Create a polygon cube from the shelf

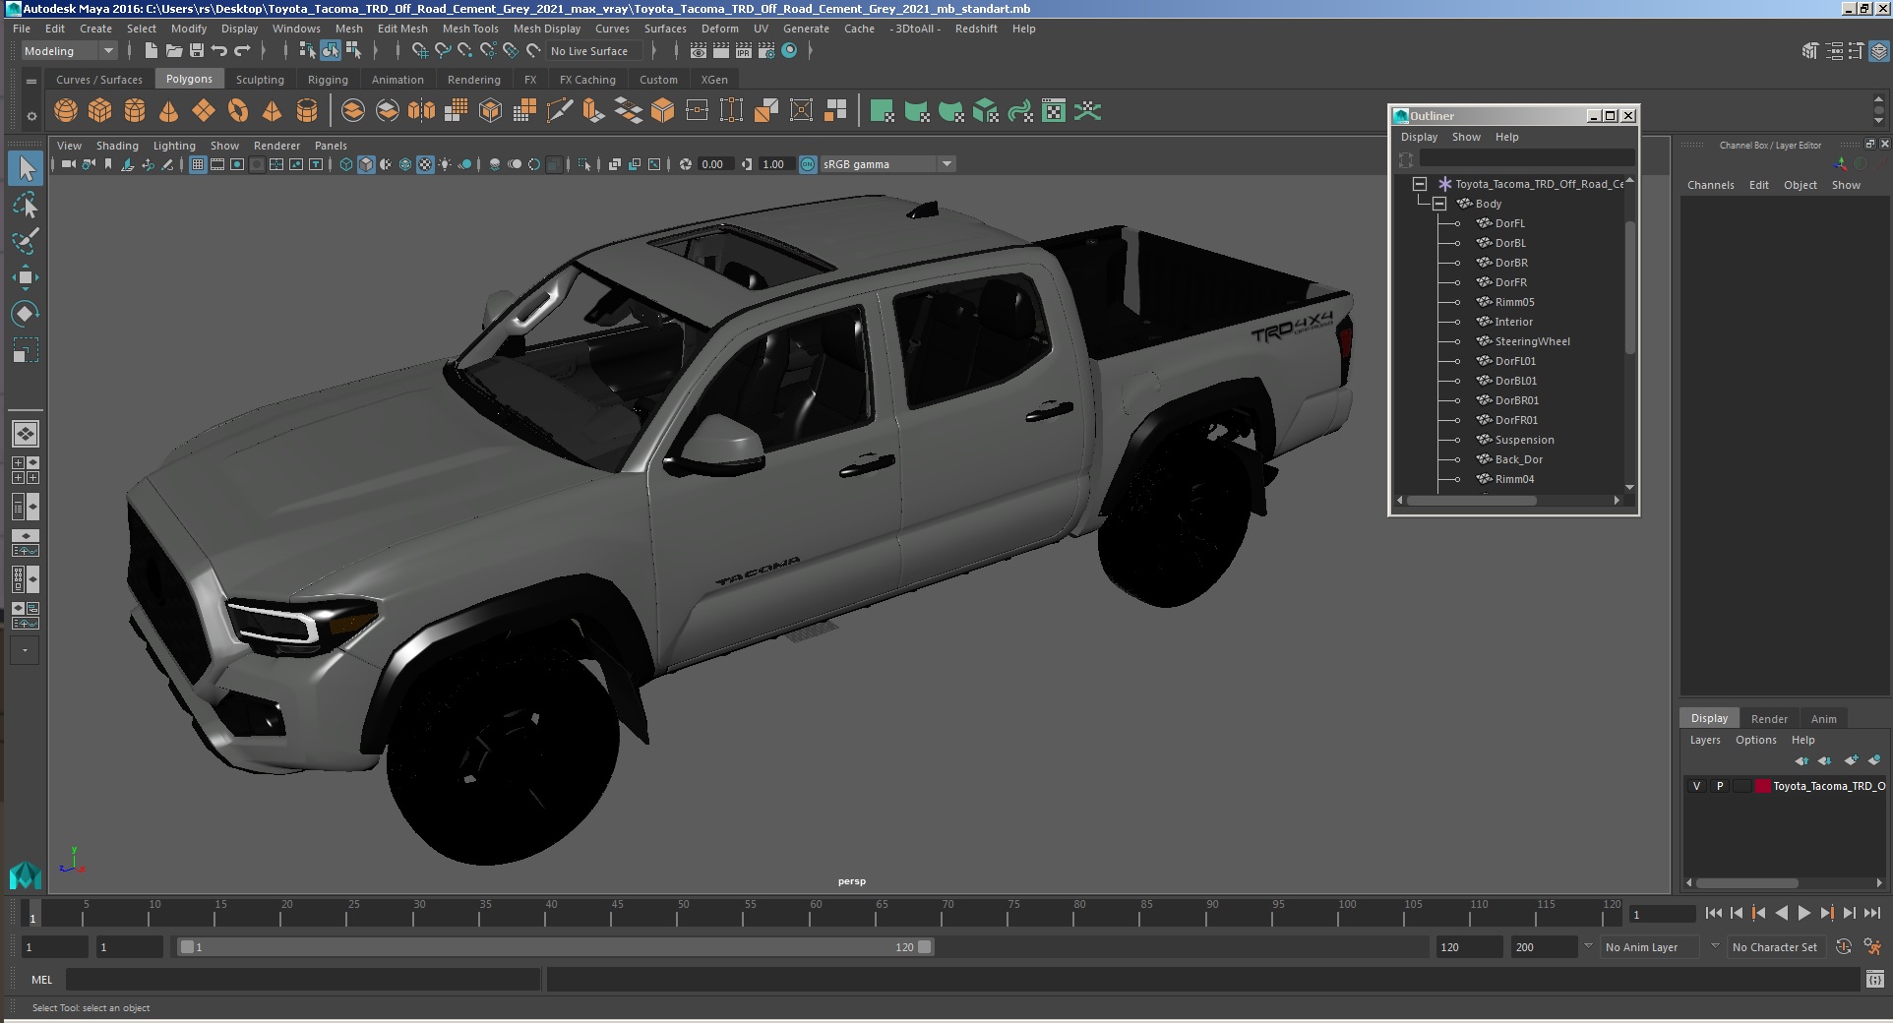(100, 111)
